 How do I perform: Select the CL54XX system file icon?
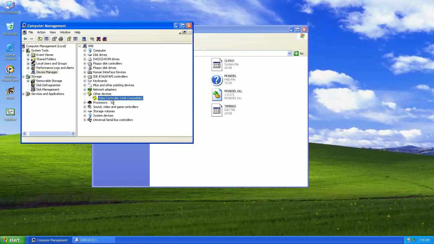click(x=217, y=65)
